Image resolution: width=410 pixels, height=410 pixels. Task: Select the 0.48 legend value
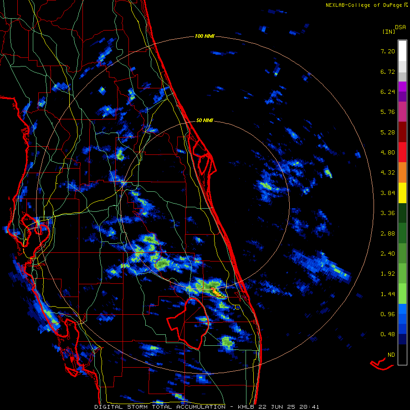pyautogui.click(x=388, y=334)
